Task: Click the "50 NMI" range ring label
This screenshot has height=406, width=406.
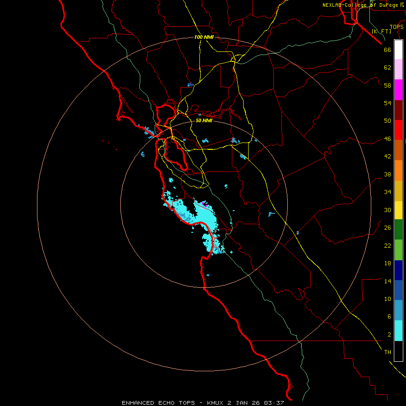Action: 204,120
